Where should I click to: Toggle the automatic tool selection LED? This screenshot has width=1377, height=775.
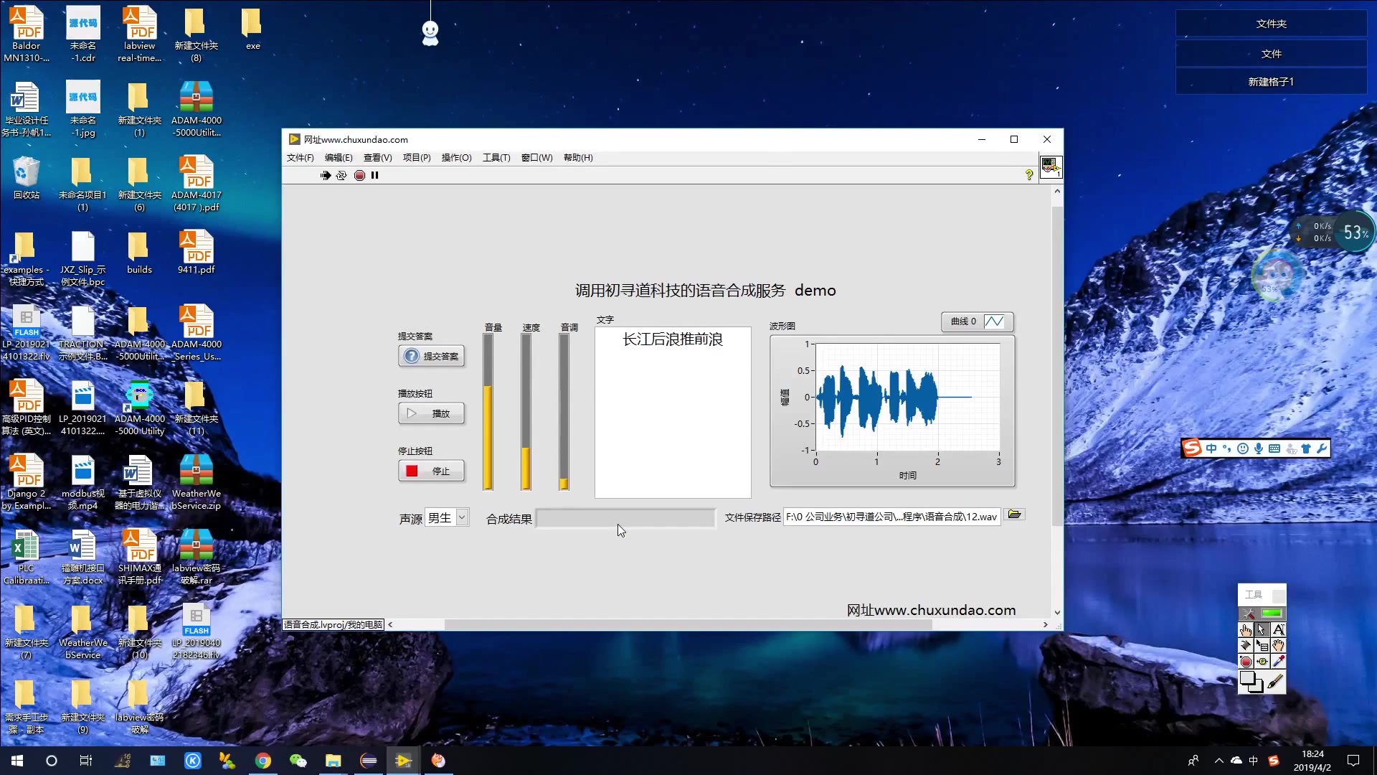[1272, 613]
